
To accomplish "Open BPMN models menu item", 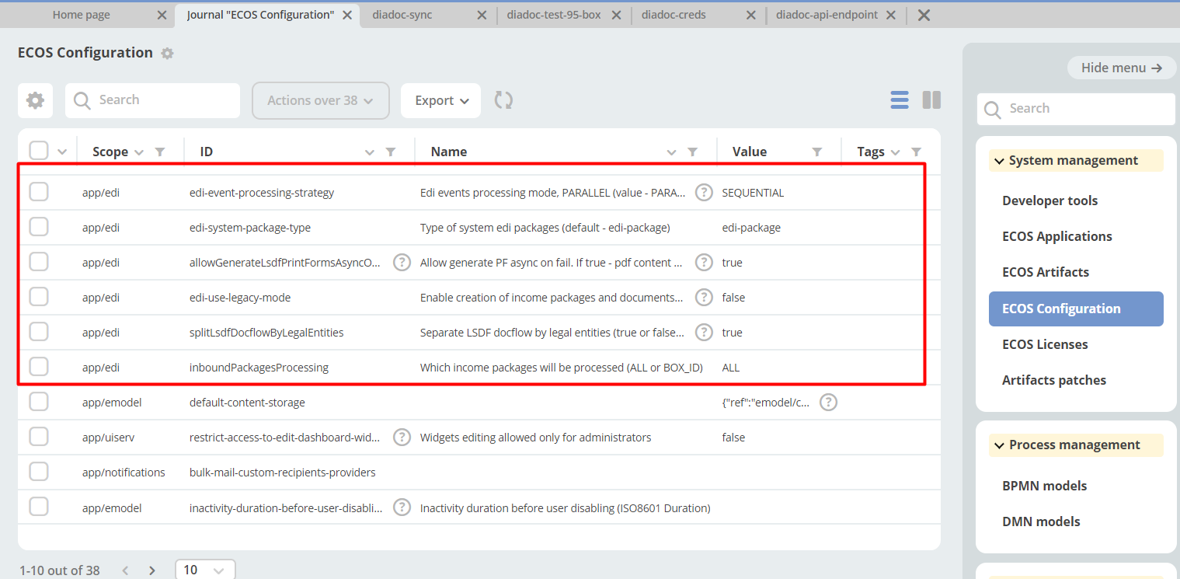I will [1045, 486].
